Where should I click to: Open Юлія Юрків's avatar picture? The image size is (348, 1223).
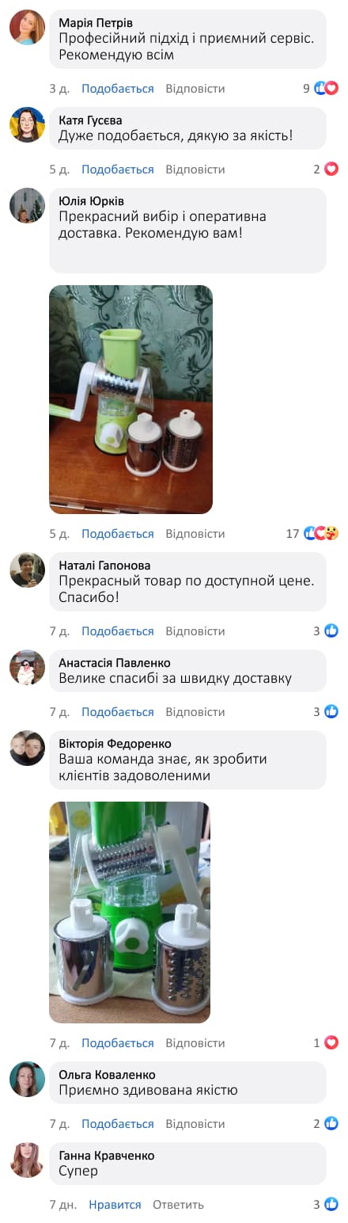click(x=27, y=206)
